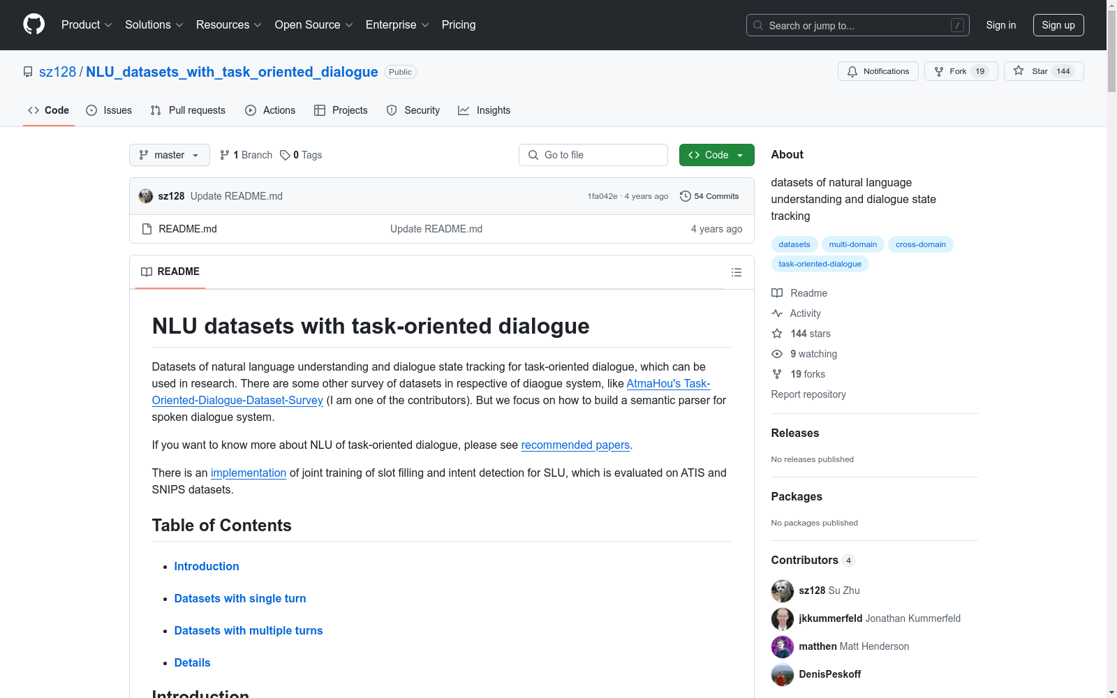Select the README tab heading
This screenshot has width=1117, height=698.
(x=170, y=272)
